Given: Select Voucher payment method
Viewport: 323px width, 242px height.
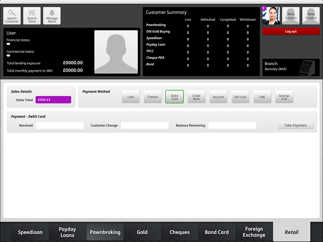Looking at the screenshot, I should (x=218, y=97).
